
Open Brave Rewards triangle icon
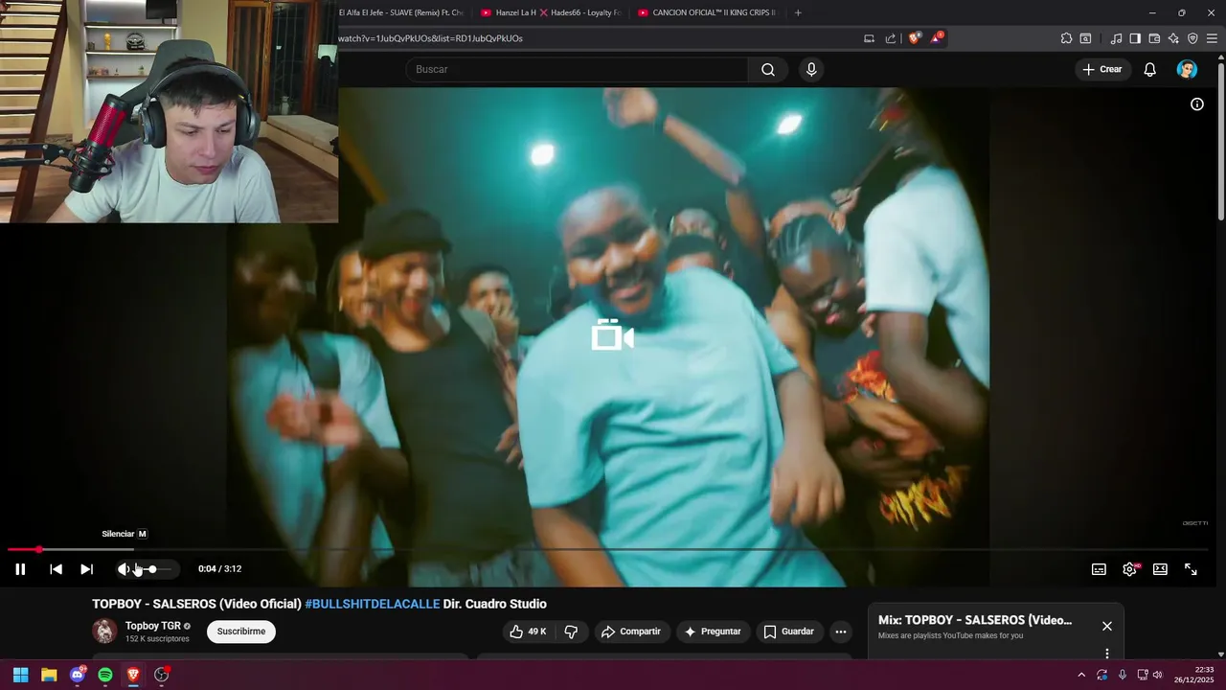(x=937, y=38)
